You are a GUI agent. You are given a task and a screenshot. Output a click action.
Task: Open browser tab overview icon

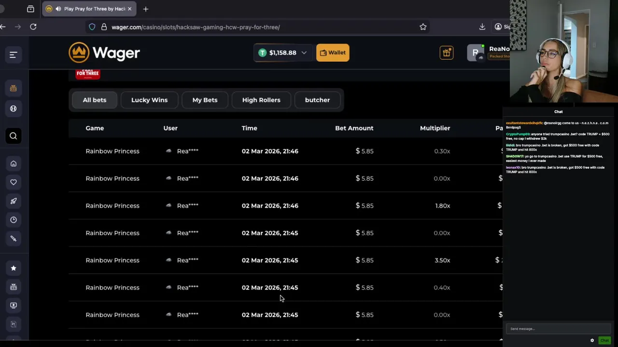30,9
